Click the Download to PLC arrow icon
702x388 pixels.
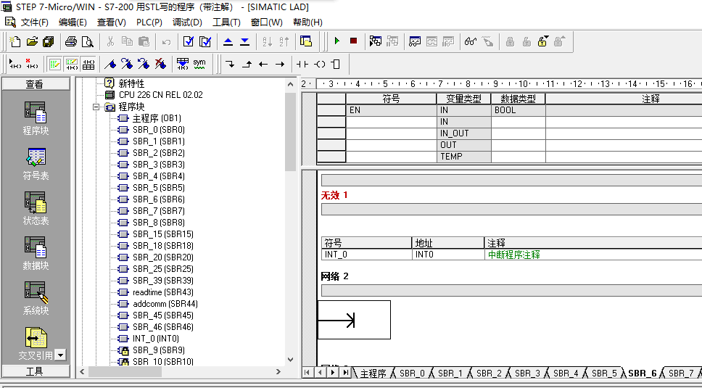244,41
